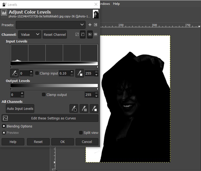Viewport: 201px width, 171px height.
Task: Click the Reset button
Action: coord(38,142)
